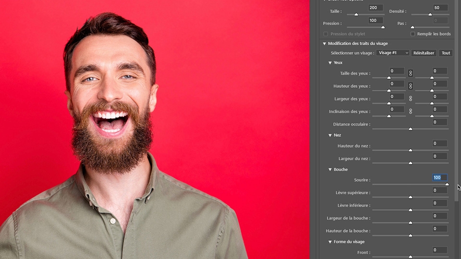This screenshot has height=259, width=461.
Task: Click the Largeur de la bouche value field
Action: click(440, 216)
